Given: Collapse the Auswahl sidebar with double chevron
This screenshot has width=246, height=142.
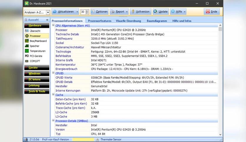Looking at the screenshot, I should pos(47,20).
